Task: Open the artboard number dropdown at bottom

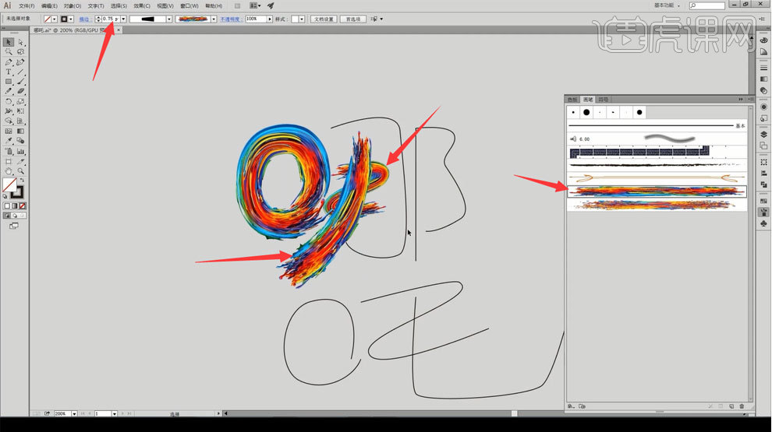Action: tap(114, 414)
